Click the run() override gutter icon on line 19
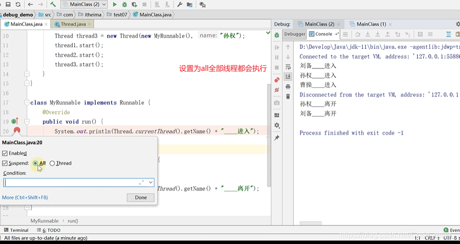This screenshot has width=460, height=244. click(15, 121)
